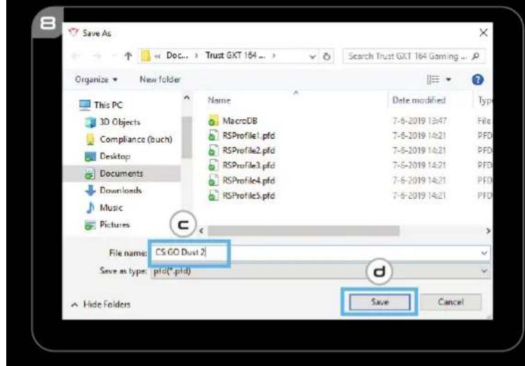525x366 pixels.
Task: Click the search magnifier icon
Action: pos(476,56)
